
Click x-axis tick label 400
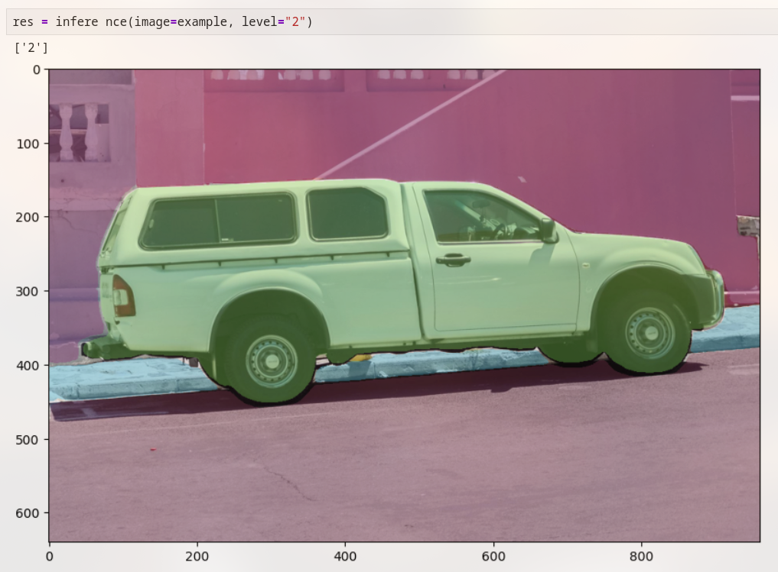tap(345, 557)
